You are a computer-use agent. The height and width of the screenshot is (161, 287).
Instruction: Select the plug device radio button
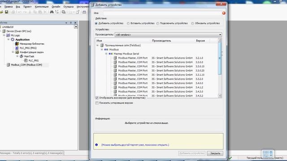coord(157,23)
